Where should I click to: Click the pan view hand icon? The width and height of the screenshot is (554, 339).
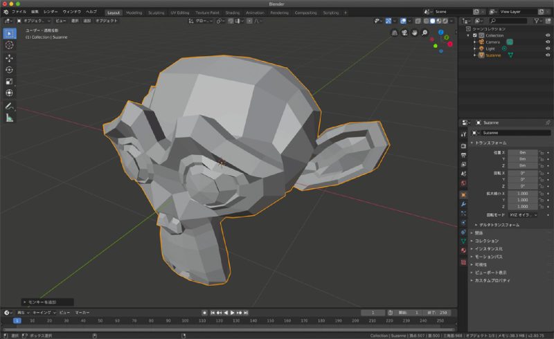(414, 33)
